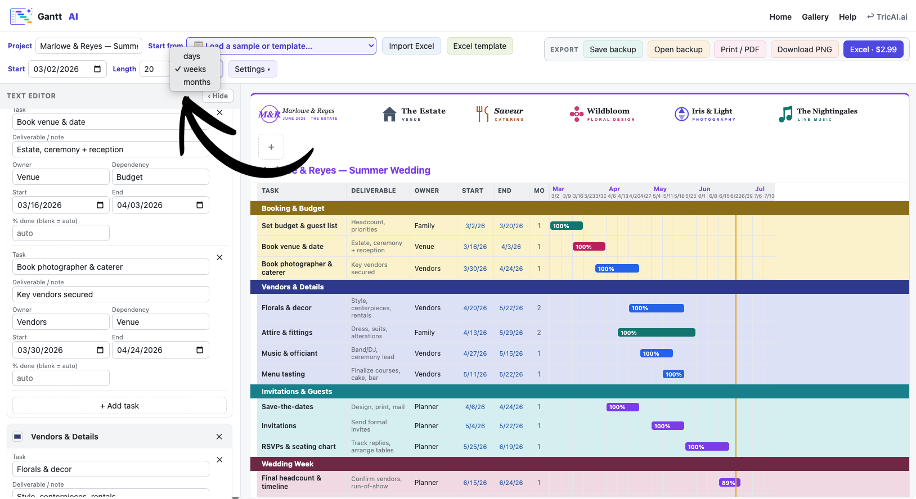Click the Length value field

pos(155,69)
